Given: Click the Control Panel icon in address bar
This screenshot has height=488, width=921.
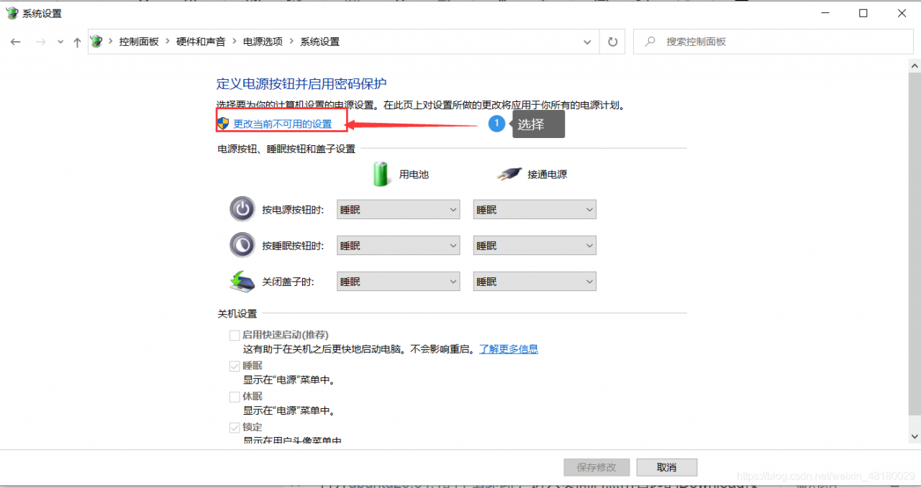Looking at the screenshot, I should tap(97, 42).
